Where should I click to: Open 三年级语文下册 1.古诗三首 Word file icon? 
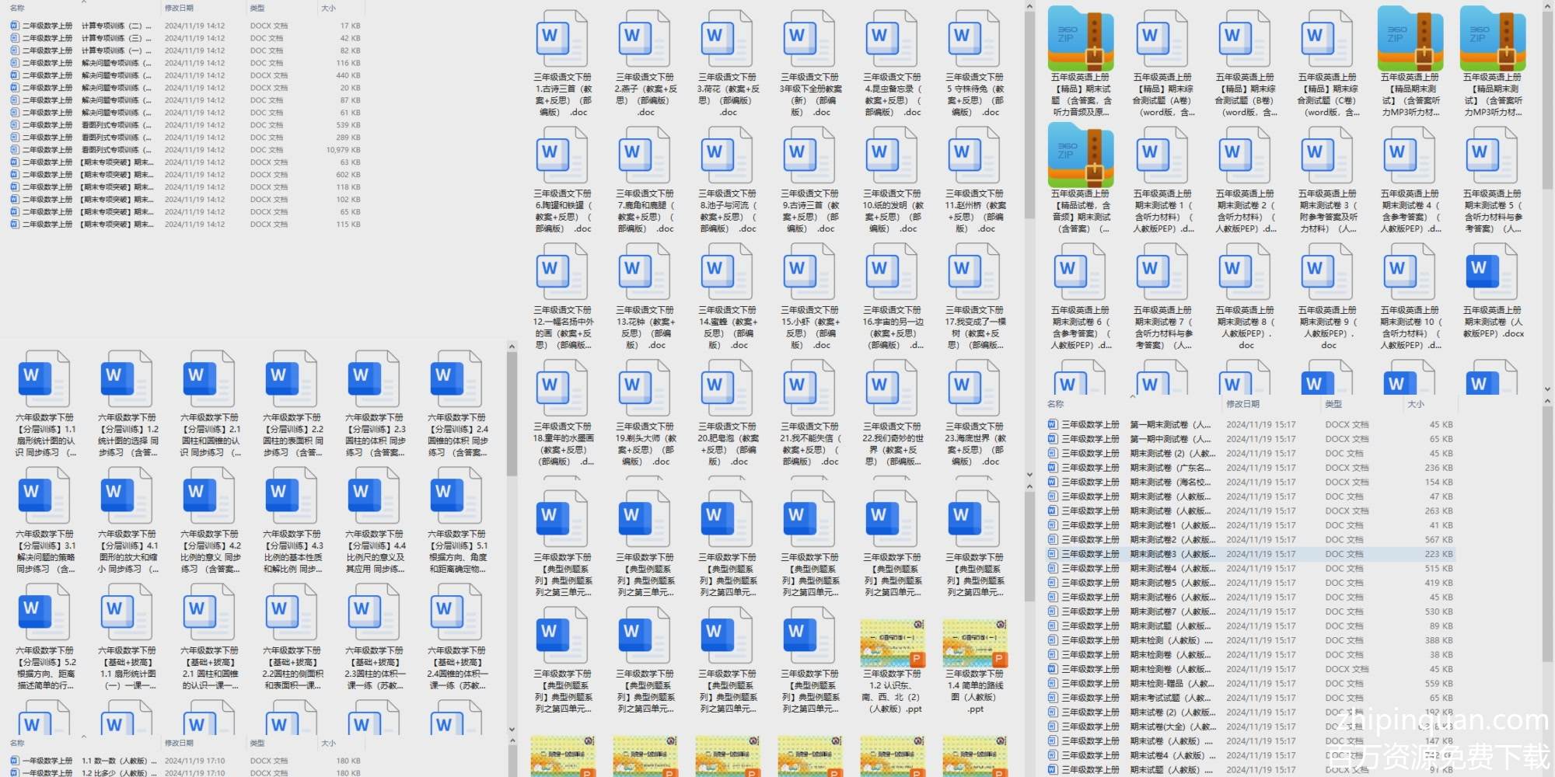(x=561, y=39)
